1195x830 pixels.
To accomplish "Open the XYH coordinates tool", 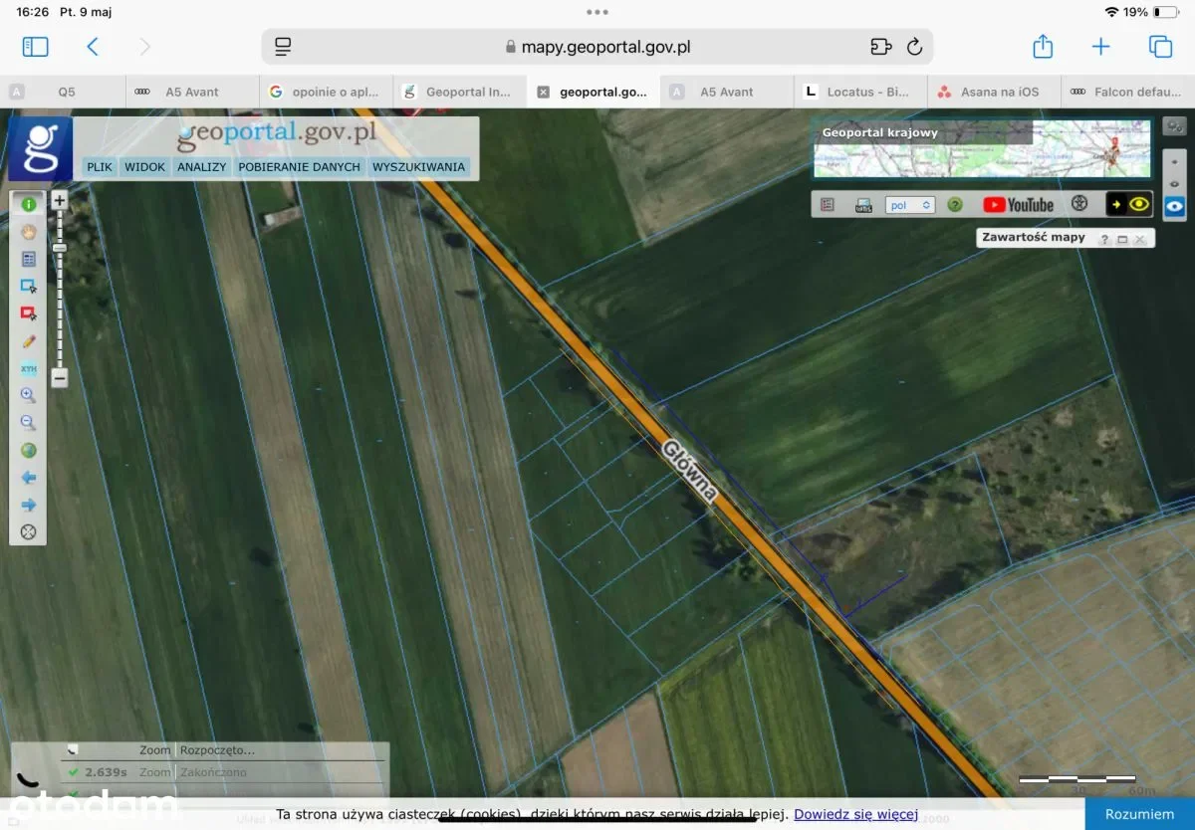I will (28, 368).
